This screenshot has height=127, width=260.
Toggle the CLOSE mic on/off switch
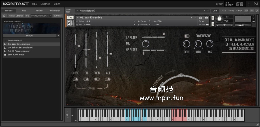[75, 79]
